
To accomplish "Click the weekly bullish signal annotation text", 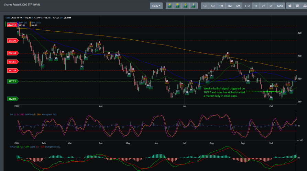I will pos(224,92).
